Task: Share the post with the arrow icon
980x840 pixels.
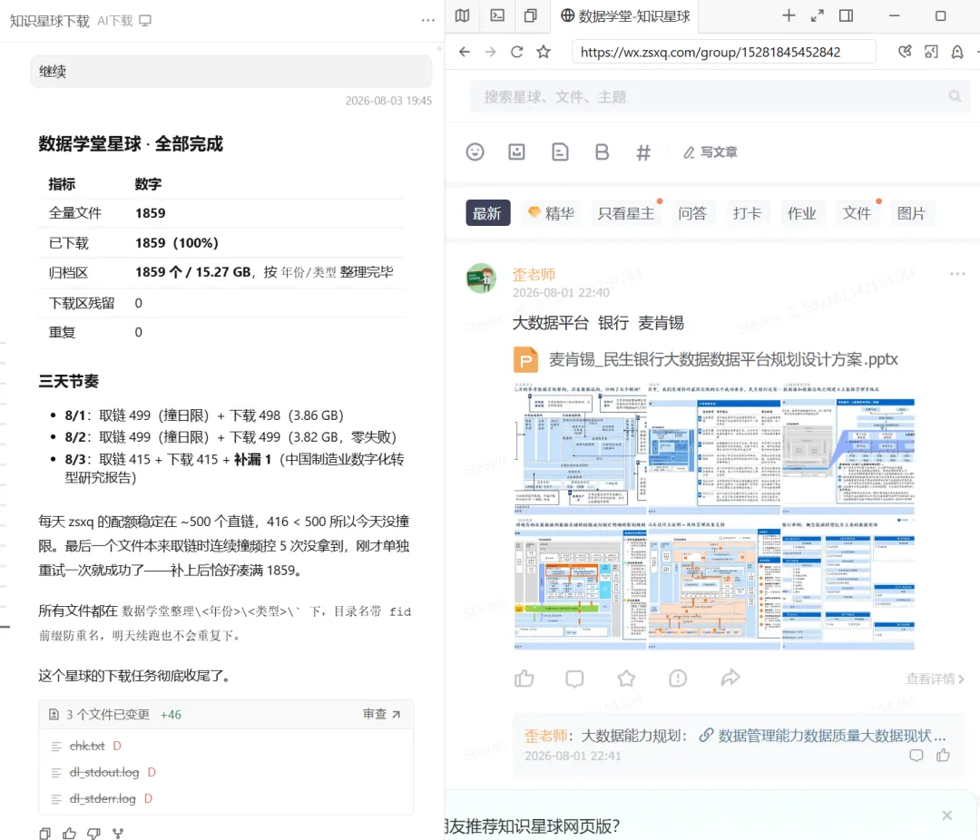Action: pos(730,678)
